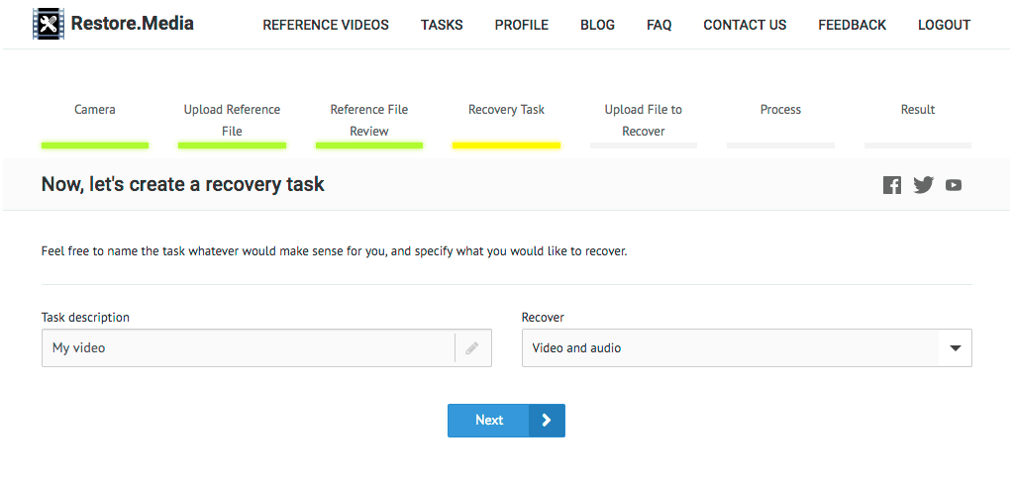This screenshot has width=1014, height=482.
Task: Go to the TASKS menu item
Action: tap(442, 25)
